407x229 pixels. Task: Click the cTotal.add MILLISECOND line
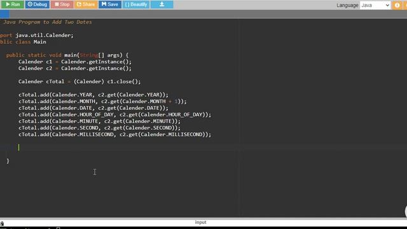[114, 134]
